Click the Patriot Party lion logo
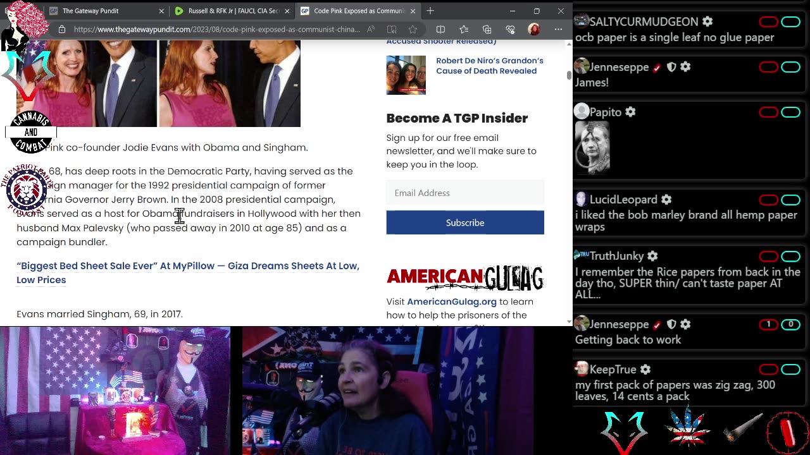 click(x=26, y=190)
